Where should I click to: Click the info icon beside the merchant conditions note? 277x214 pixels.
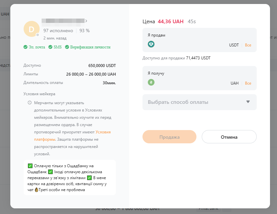pos(30,103)
